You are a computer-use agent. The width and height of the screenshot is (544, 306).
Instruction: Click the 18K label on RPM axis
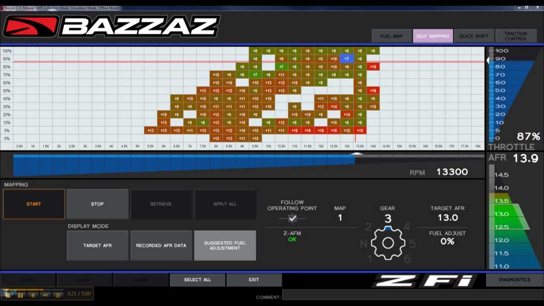(478, 146)
